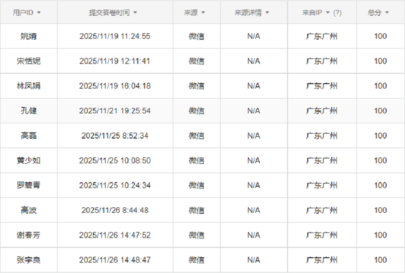Viewport: 405px width, 273px height.
Task: Click the 总分 column header label
Action: (375, 13)
